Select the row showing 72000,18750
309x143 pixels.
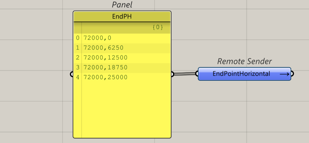[x=106, y=67]
